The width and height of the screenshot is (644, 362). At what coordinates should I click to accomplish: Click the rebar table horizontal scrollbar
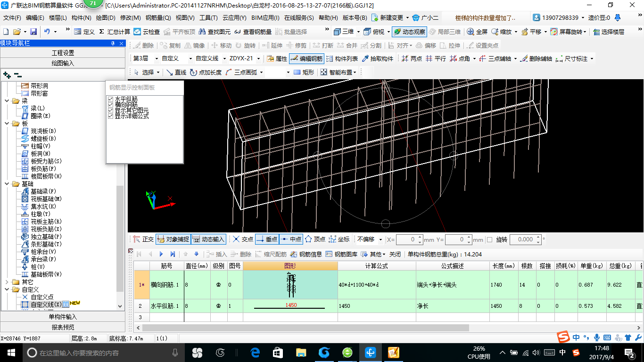coord(305,328)
